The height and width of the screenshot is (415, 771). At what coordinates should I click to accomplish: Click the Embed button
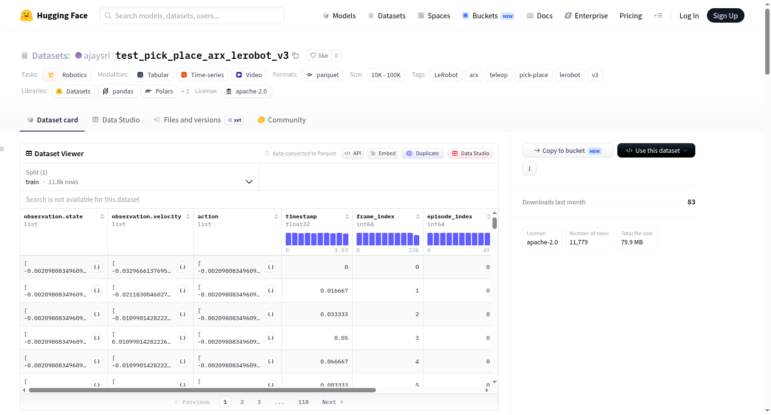pos(383,153)
